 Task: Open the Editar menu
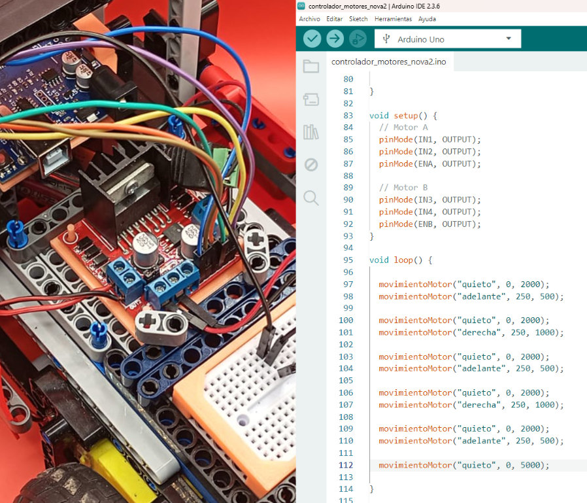point(334,19)
